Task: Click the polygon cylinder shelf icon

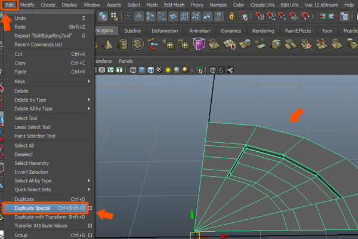Action: tap(122, 45)
